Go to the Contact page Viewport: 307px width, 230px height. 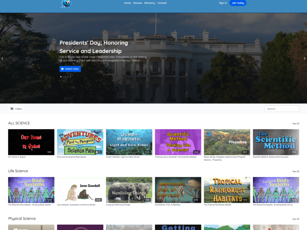[162, 3]
